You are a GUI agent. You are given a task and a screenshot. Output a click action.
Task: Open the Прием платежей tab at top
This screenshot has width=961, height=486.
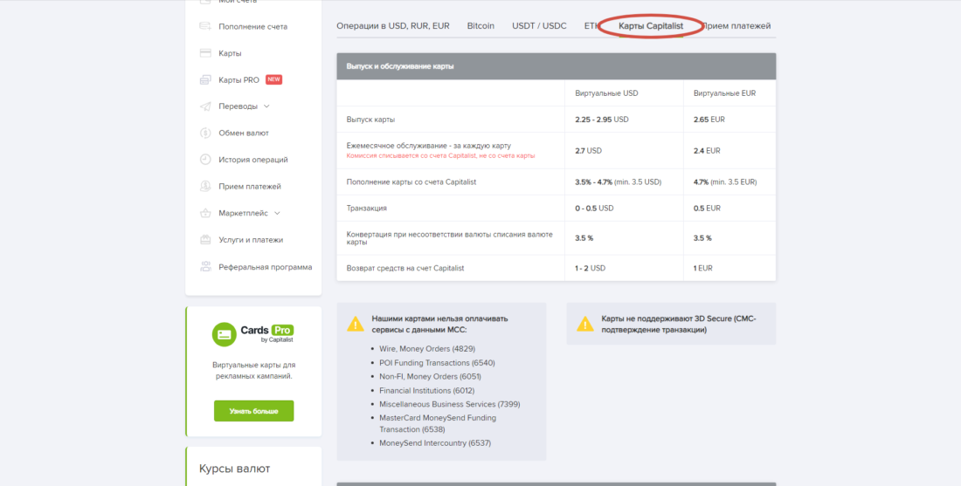(x=736, y=25)
